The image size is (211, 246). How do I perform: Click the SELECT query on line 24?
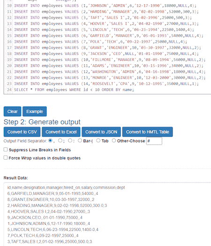74,90
